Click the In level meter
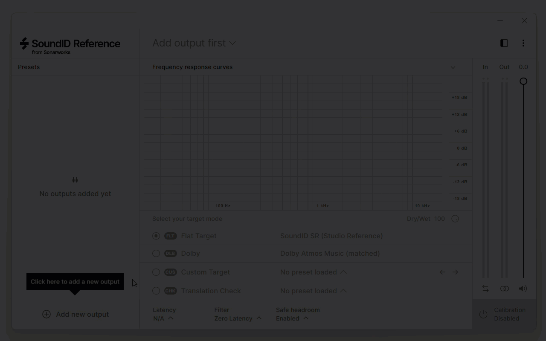 tap(485, 178)
